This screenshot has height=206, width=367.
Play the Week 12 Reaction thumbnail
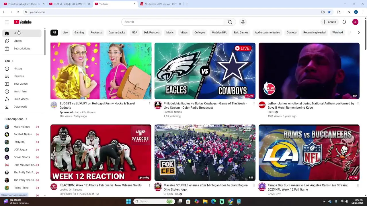(101, 153)
